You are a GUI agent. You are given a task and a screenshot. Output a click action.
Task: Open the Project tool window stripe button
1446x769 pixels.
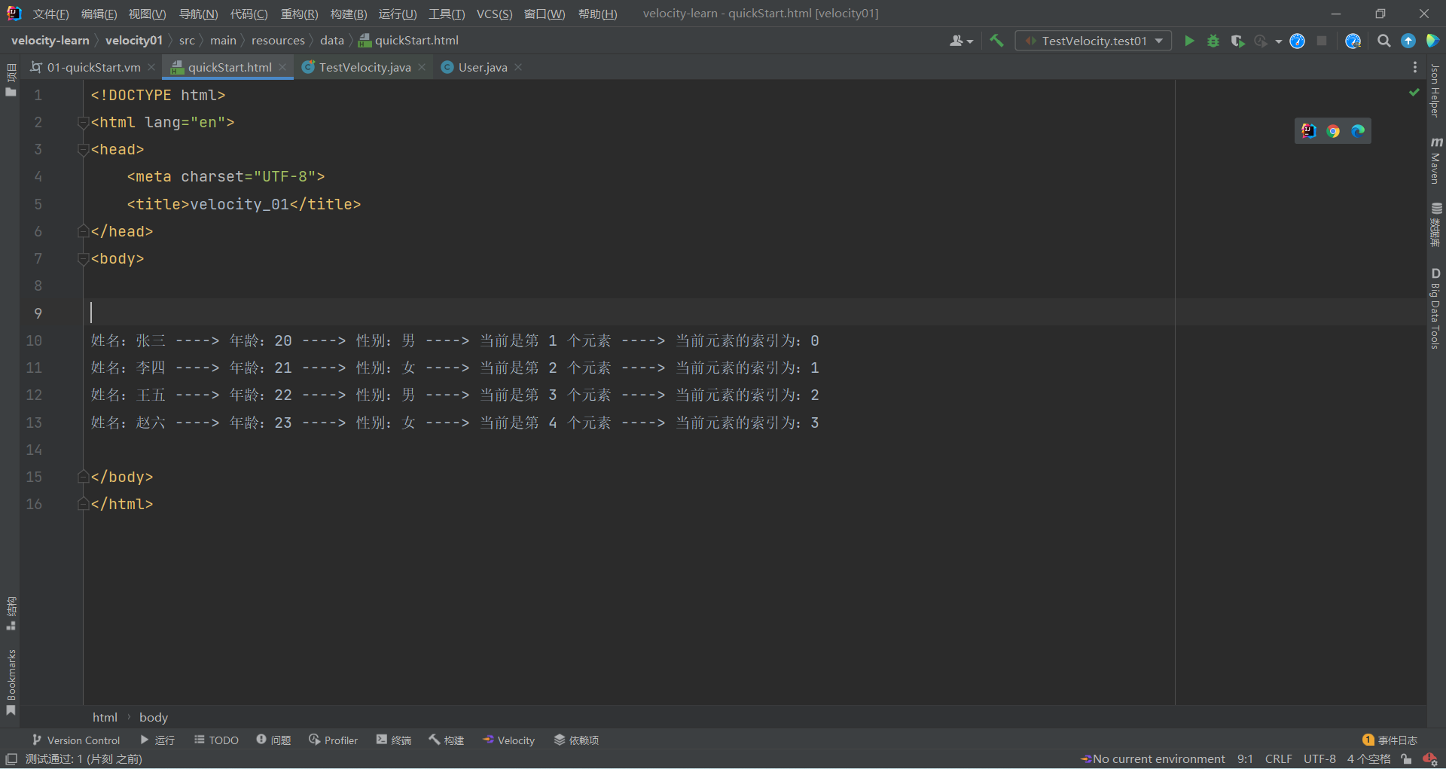[x=11, y=81]
